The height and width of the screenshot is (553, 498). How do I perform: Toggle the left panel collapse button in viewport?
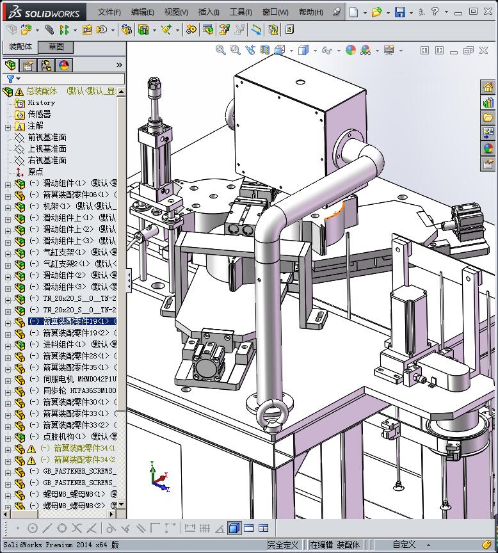click(424, 51)
